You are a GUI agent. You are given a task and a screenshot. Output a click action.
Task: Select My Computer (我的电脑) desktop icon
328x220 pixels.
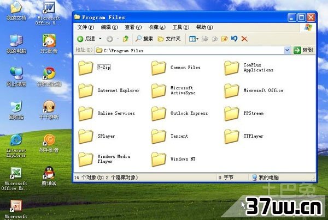16,44
